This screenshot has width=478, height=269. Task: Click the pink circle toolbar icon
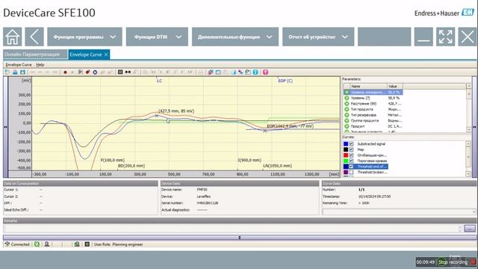pyautogui.click(x=266, y=72)
